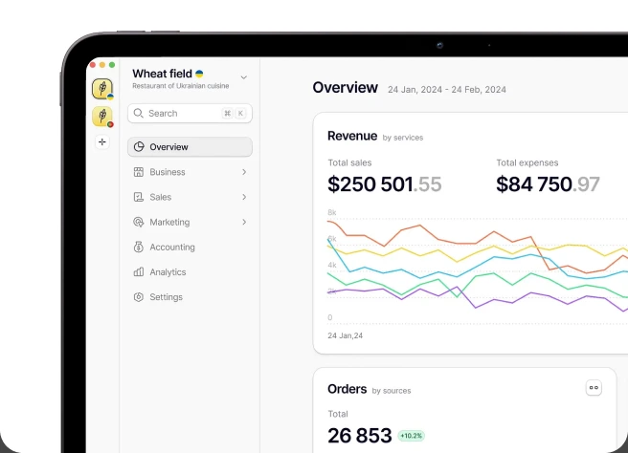This screenshot has height=453, width=628.
Task: Expand the Sales submenu chevron
Action: [x=244, y=197]
